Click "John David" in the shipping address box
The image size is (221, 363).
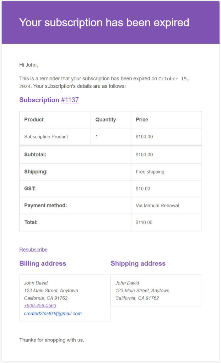click(127, 283)
